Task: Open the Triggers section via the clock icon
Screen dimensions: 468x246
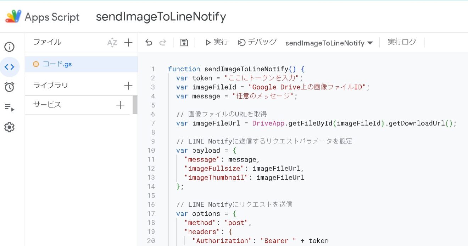Action: click(10, 87)
